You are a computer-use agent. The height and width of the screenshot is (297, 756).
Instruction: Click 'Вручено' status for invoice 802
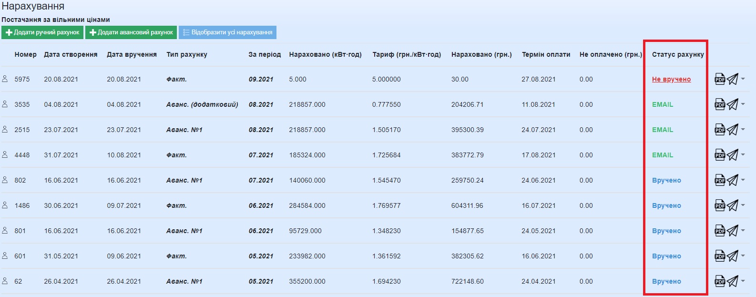[x=666, y=180]
